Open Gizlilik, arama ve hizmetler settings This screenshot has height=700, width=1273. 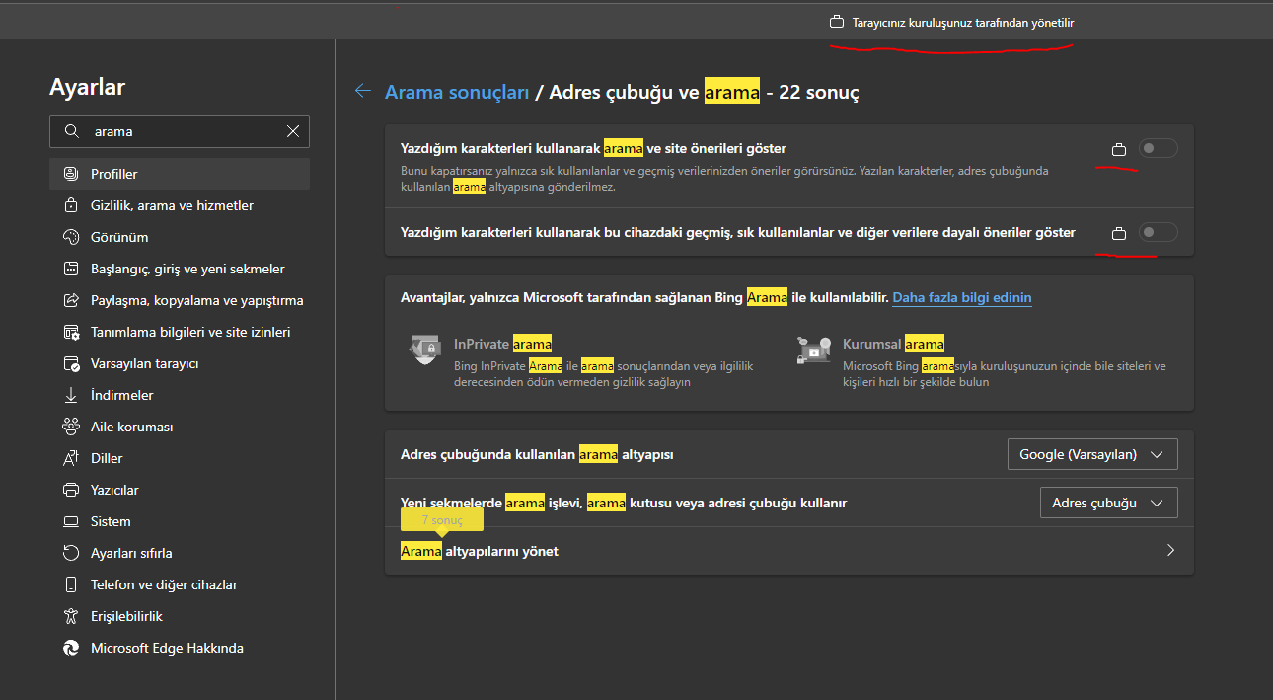(x=172, y=205)
